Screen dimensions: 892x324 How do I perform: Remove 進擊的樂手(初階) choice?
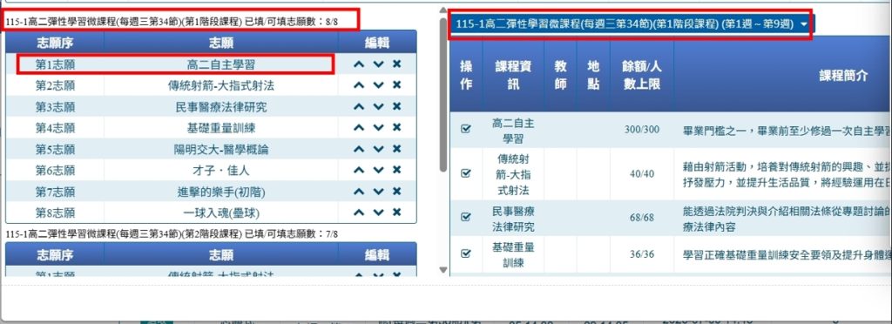click(396, 192)
